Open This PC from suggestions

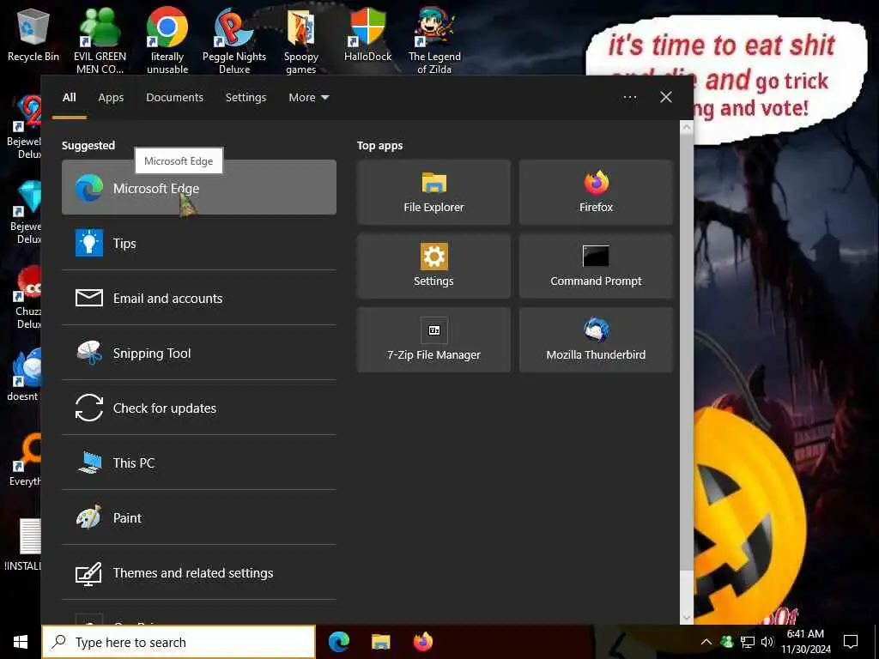[x=199, y=463]
